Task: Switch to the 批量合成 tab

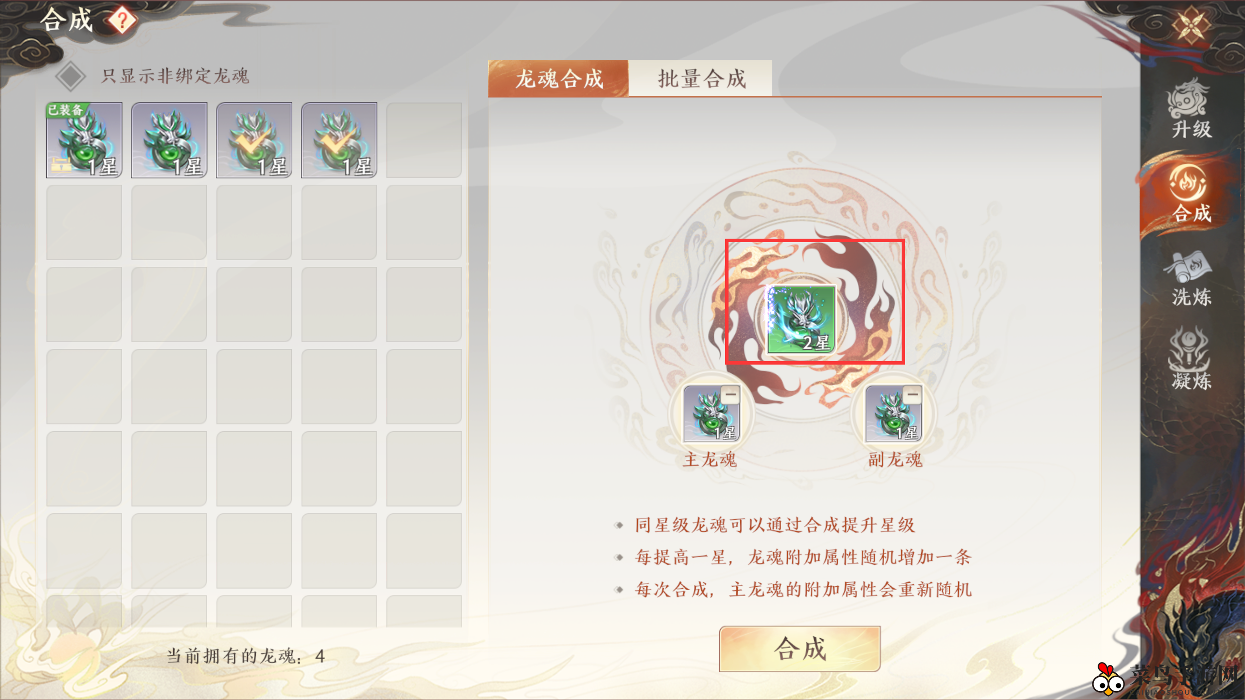Action: [701, 78]
